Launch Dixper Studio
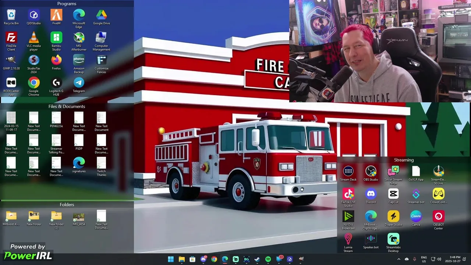The width and height of the screenshot is (471, 265). click(393, 219)
